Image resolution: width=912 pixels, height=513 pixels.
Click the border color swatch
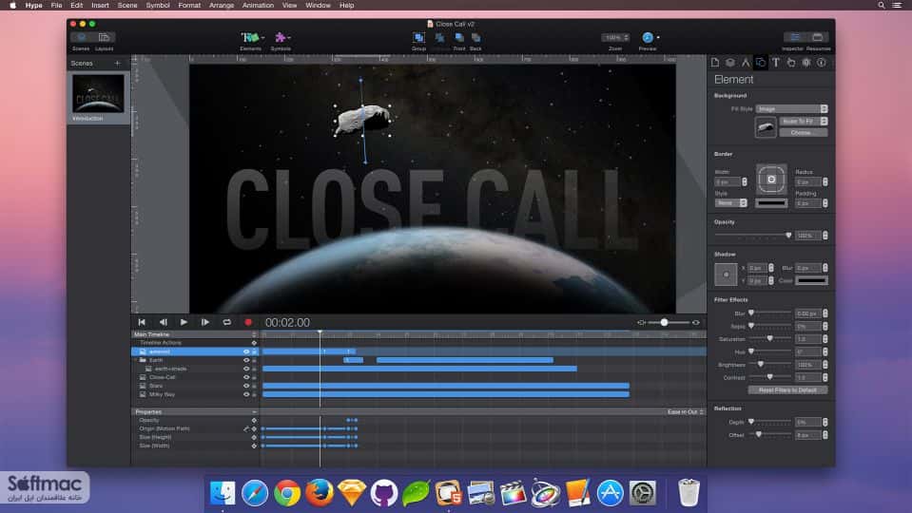coord(771,202)
